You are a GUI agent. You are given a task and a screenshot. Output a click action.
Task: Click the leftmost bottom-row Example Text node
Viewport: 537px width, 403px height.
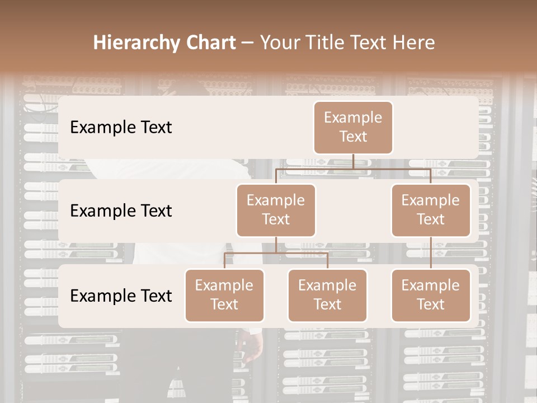point(224,296)
